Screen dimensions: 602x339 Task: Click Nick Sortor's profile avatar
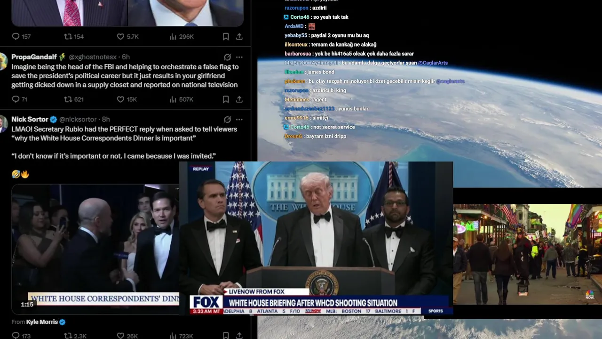pos(3,124)
